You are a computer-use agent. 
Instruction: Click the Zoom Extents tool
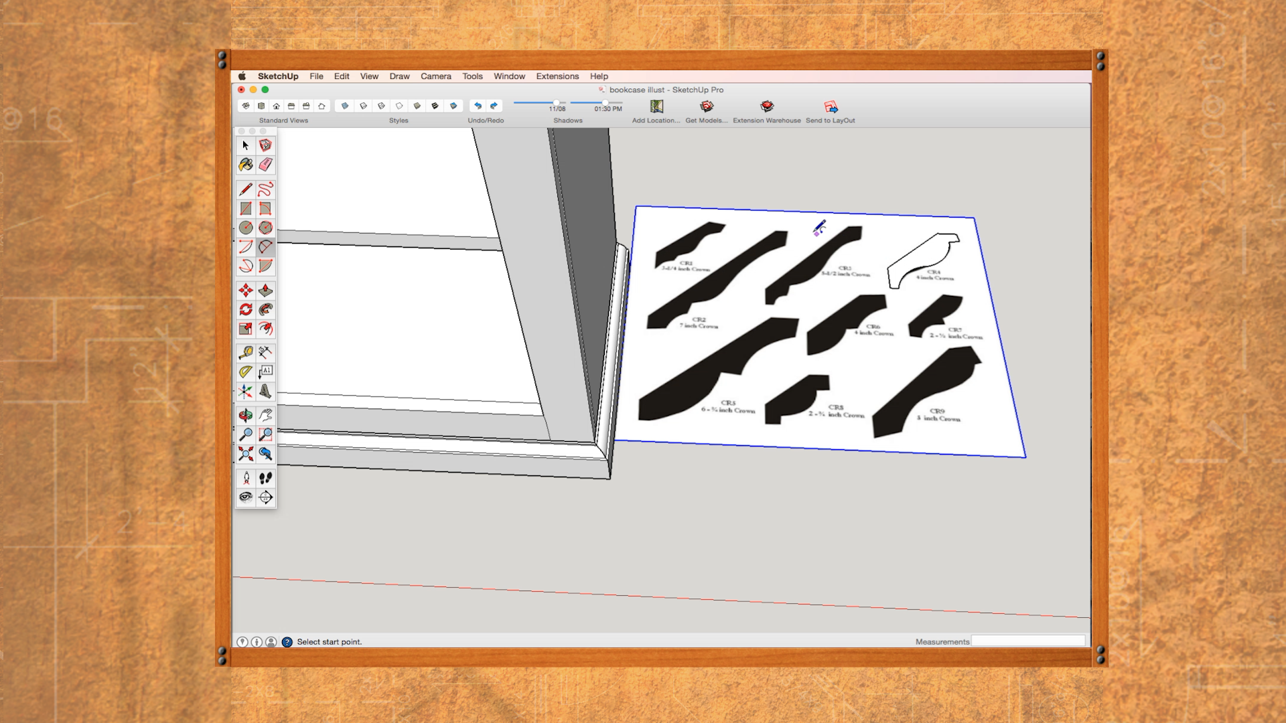click(246, 454)
